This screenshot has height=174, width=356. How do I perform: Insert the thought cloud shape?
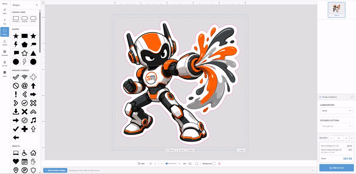33,44
